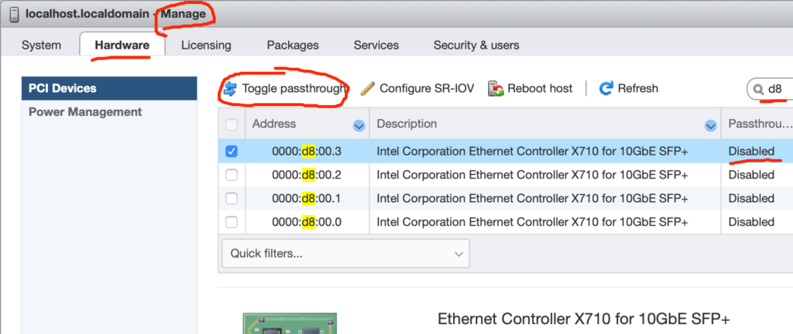This screenshot has width=793, height=334.
Task: Click the Toggle passthrough arrows icon
Action: [230, 89]
